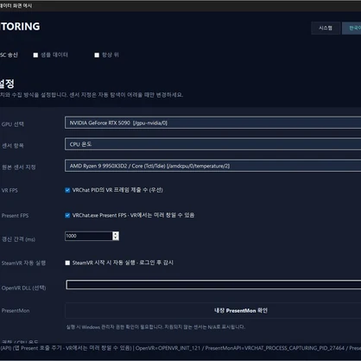Focus the empty OpenVR DLL path field
This screenshot has width=361, height=361.
point(213,285)
